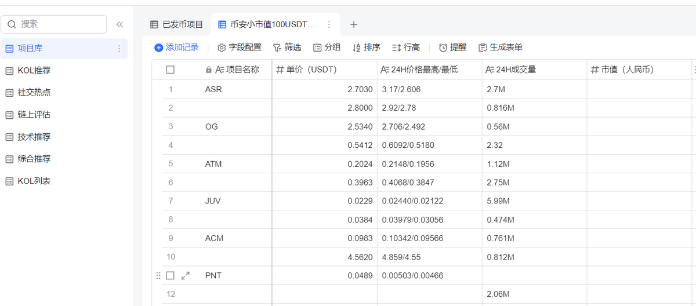Open the 排序 sort tool

coord(367,48)
